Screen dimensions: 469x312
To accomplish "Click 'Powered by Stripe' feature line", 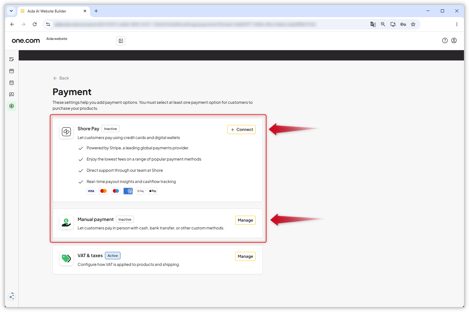I will [138, 148].
